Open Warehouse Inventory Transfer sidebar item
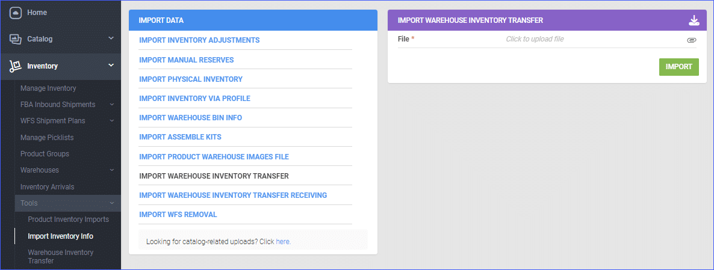 coord(61,256)
